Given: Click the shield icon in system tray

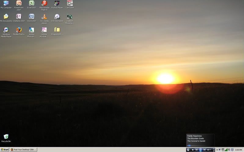Looking at the screenshot, I should click(x=232, y=150).
